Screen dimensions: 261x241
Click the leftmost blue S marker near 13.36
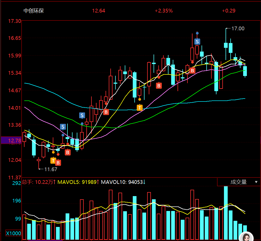(63, 127)
